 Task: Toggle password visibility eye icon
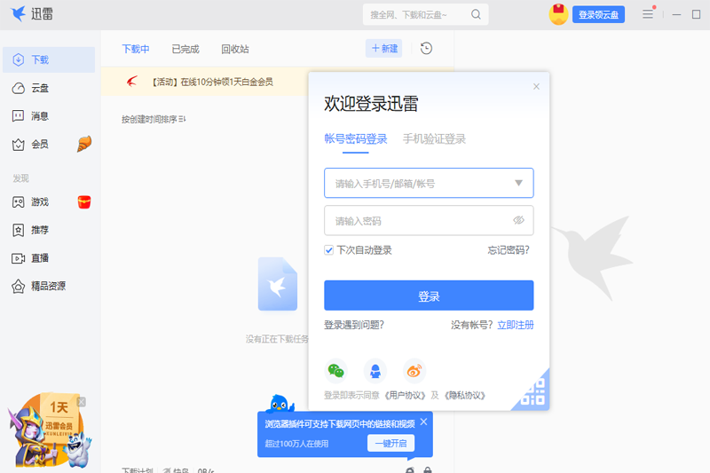[518, 221]
